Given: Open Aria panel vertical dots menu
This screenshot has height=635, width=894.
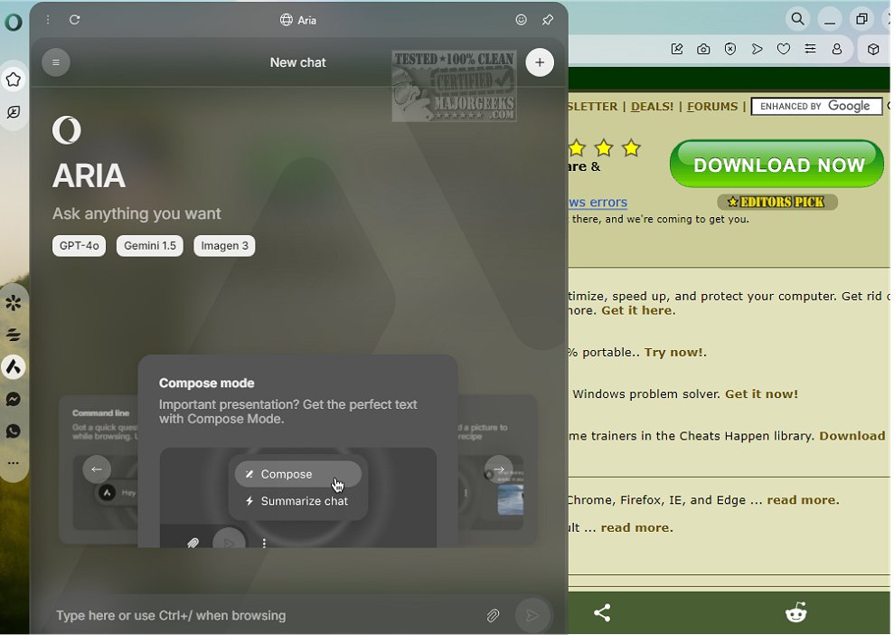Looking at the screenshot, I should pos(48,20).
